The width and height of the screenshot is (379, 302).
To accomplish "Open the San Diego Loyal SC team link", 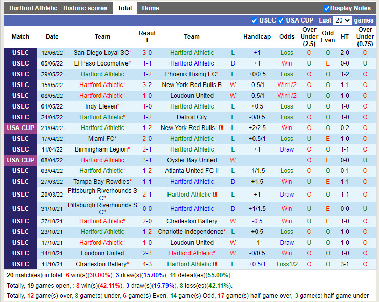I will tap(101, 53).
